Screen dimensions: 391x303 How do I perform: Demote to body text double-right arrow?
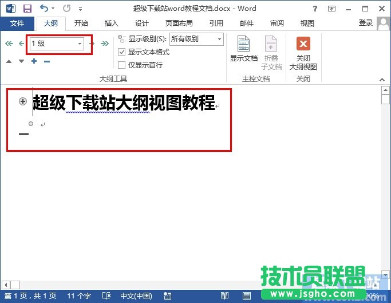coord(105,44)
